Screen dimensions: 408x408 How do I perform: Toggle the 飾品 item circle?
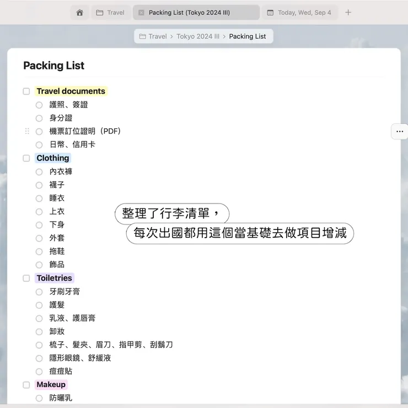pos(39,265)
